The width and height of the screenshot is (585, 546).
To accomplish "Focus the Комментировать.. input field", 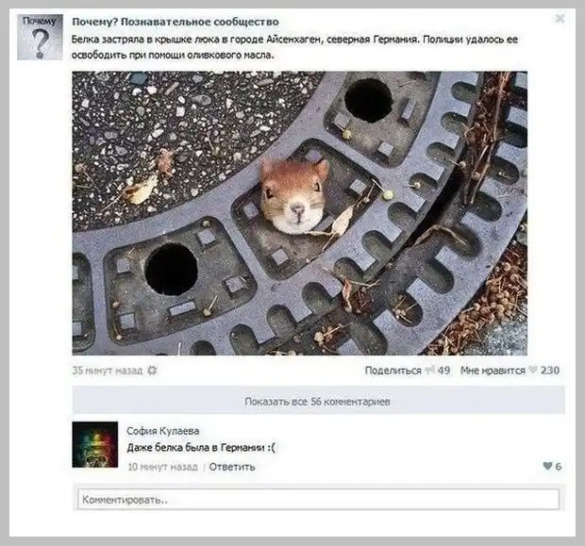I will click(x=319, y=500).
